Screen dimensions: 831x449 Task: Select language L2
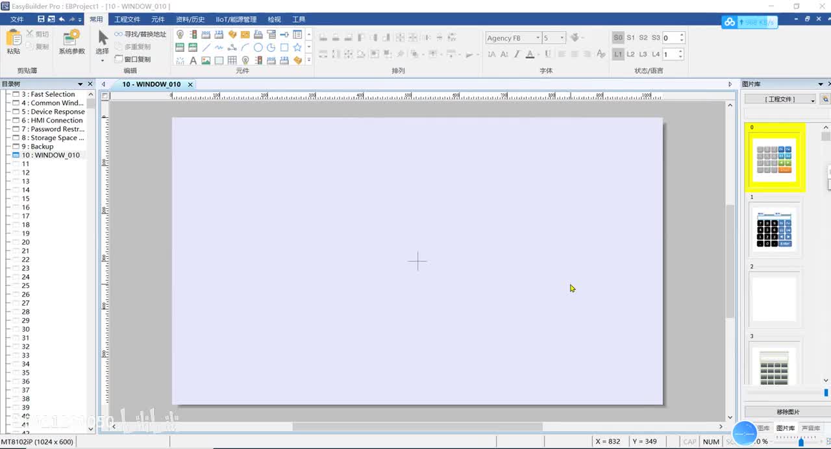(630, 55)
